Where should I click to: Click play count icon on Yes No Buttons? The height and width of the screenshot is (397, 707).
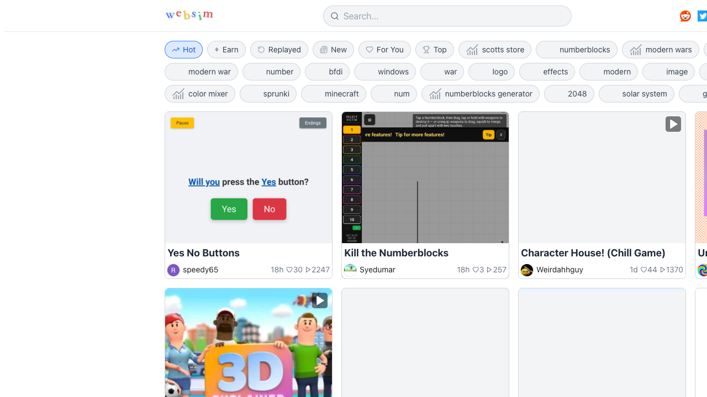(308, 270)
